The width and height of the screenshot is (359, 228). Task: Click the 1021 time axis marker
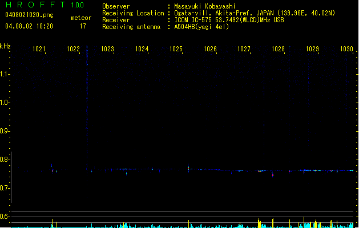tap(39, 49)
